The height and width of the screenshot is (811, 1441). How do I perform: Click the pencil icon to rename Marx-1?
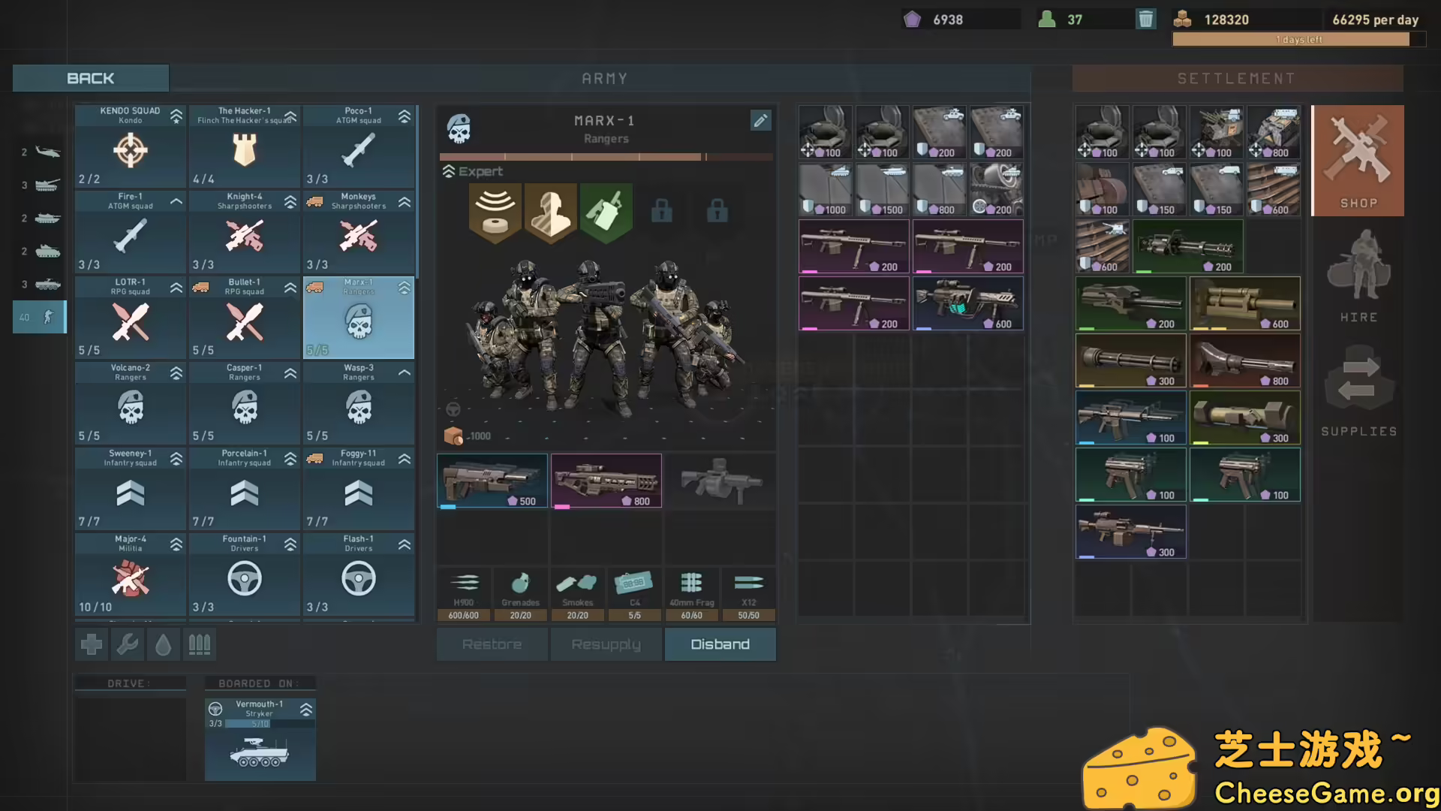coord(760,121)
